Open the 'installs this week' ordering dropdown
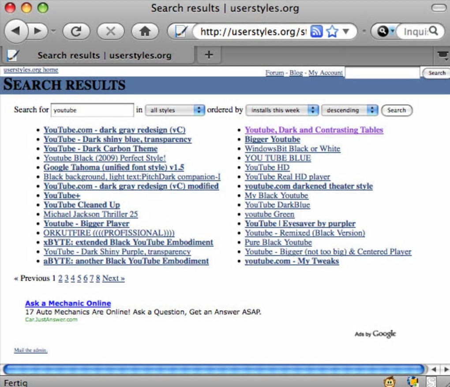 [282, 110]
